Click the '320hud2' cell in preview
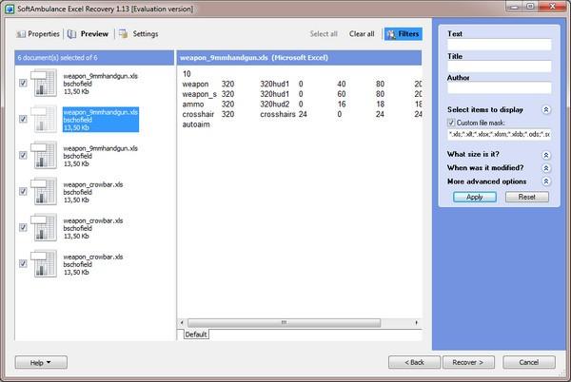The image size is (571, 382). click(275, 104)
